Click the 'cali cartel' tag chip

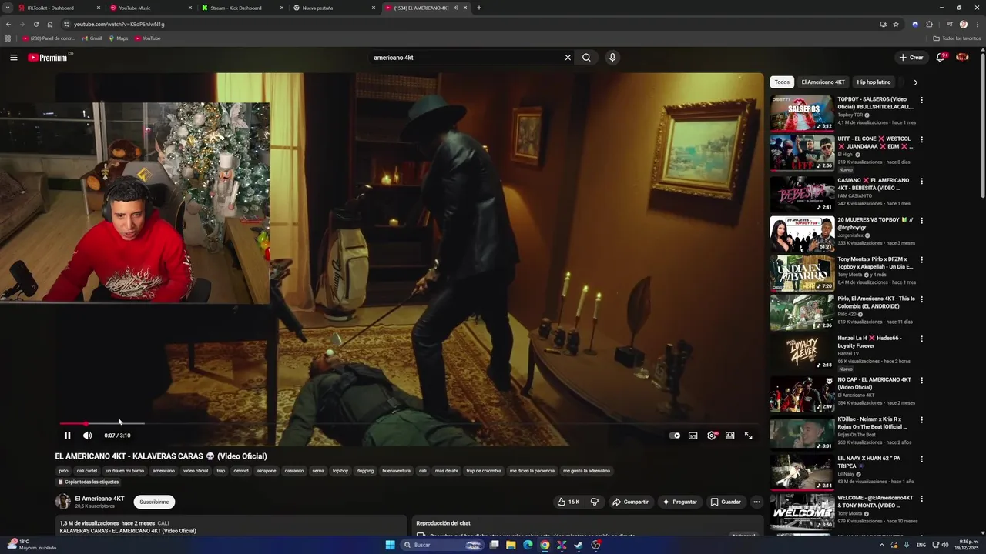pyautogui.click(x=86, y=471)
